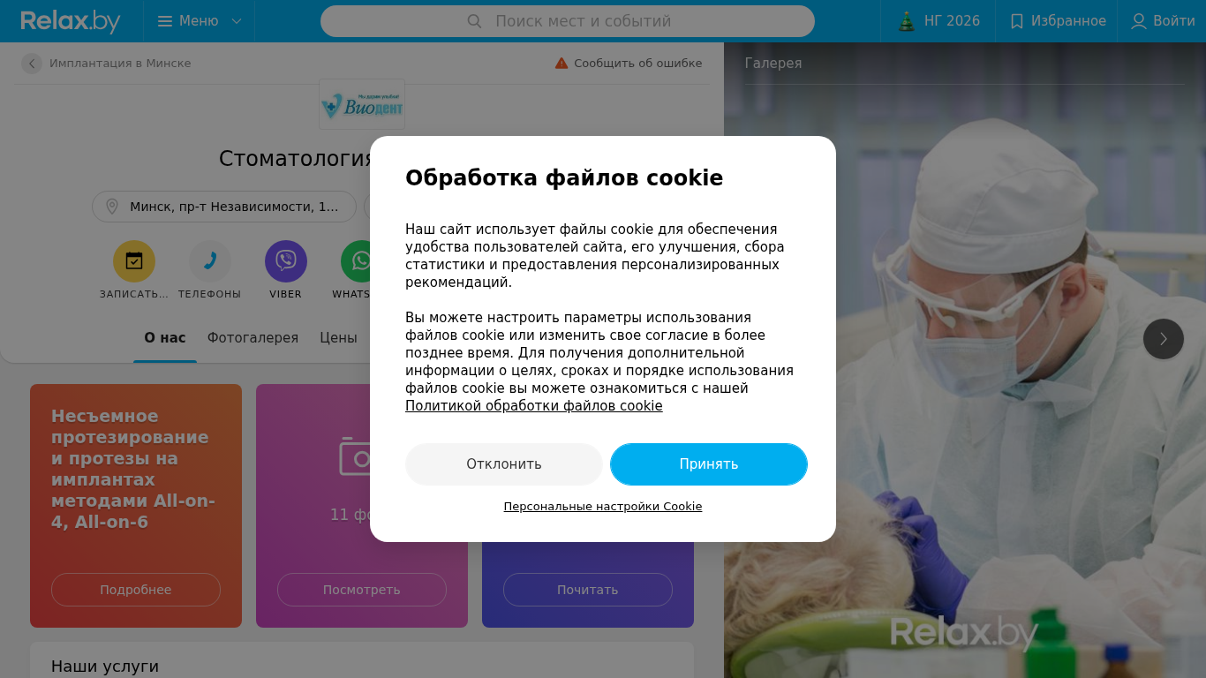Select the О нас tab
This screenshot has width=1206, height=678.
[165, 338]
